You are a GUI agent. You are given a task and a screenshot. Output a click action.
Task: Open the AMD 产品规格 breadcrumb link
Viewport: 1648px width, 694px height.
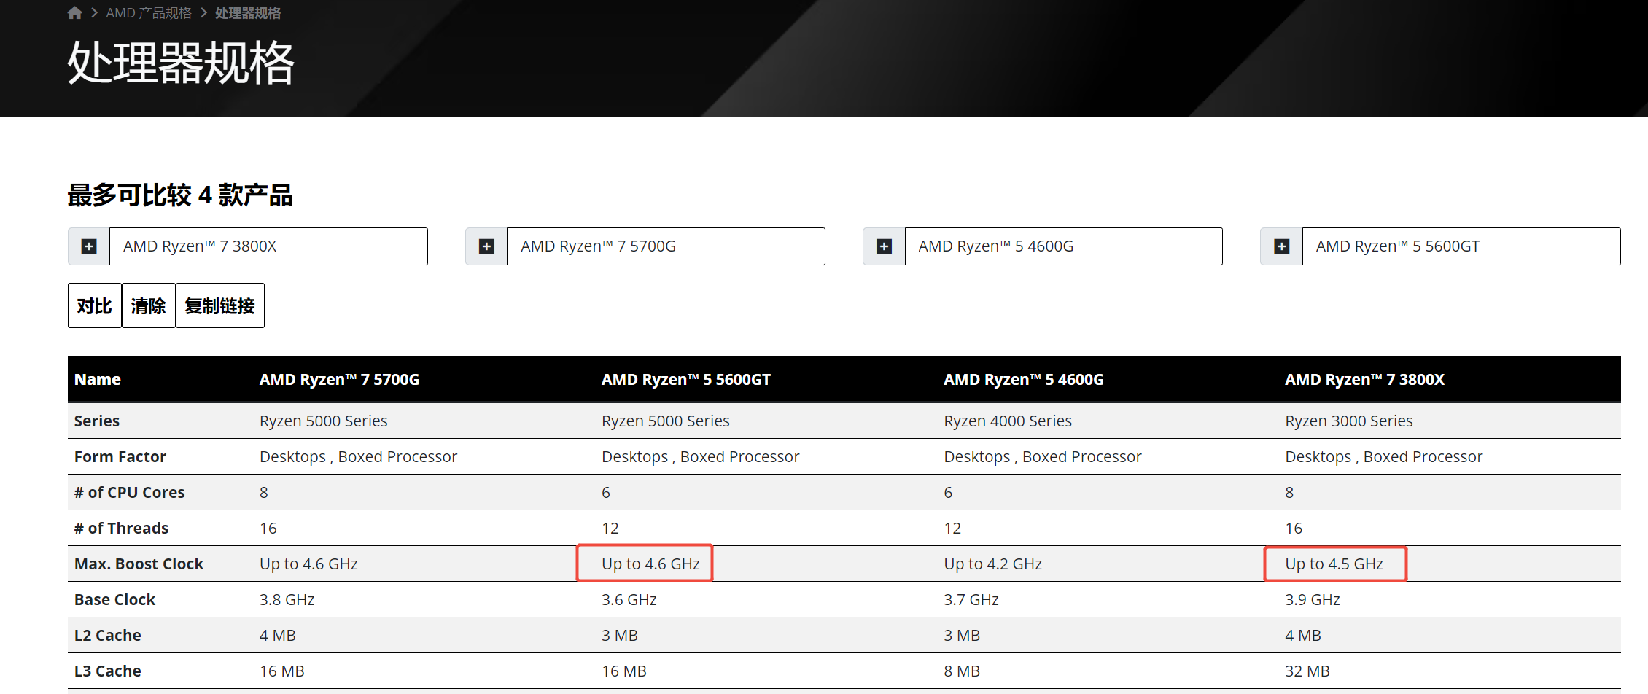tap(149, 13)
